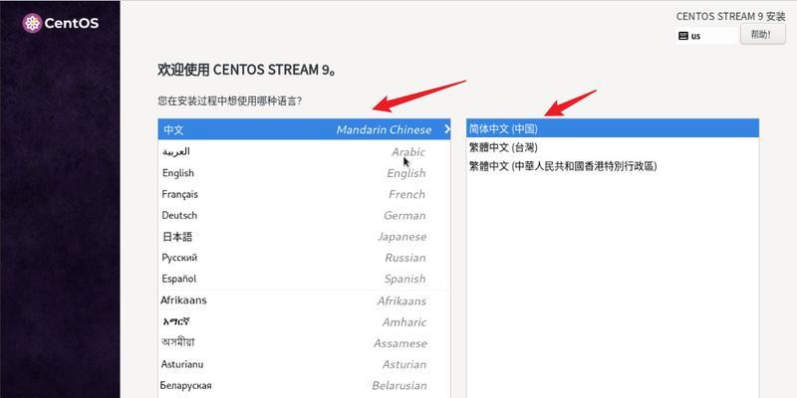Image resolution: width=797 pixels, height=398 pixels.
Task: Choose Беларуская Belarusian language
Action: pos(304,385)
